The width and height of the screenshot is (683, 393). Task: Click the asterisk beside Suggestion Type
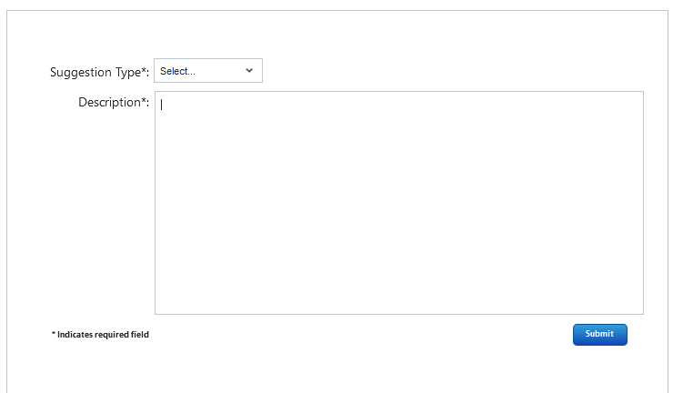click(x=145, y=70)
